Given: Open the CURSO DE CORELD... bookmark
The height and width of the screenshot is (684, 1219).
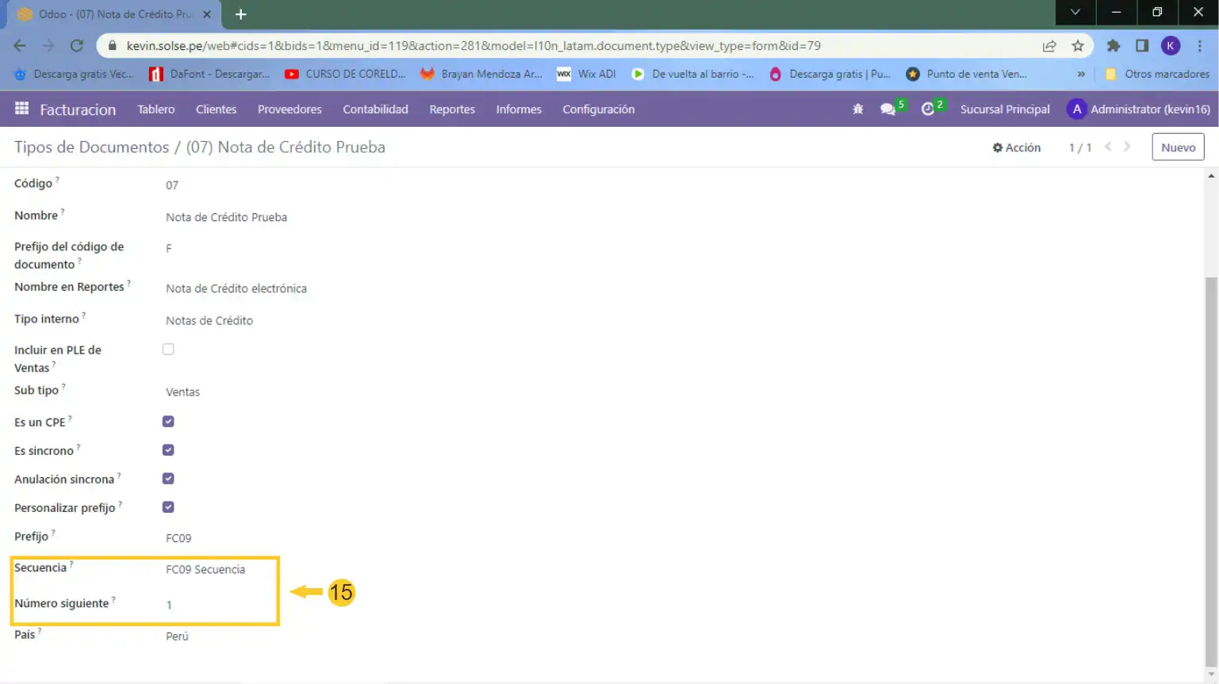Looking at the screenshot, I should click(346, 74).
